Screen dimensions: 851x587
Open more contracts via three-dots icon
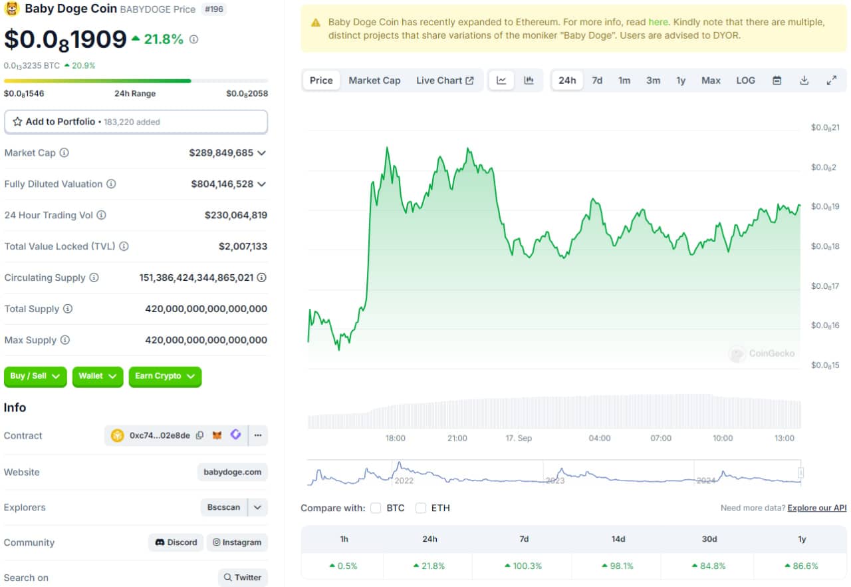click(x=258, y=435)
